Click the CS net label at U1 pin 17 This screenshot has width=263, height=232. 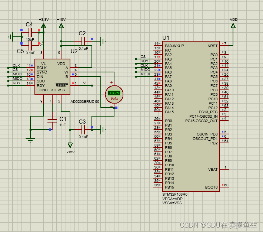pos(143,57)
